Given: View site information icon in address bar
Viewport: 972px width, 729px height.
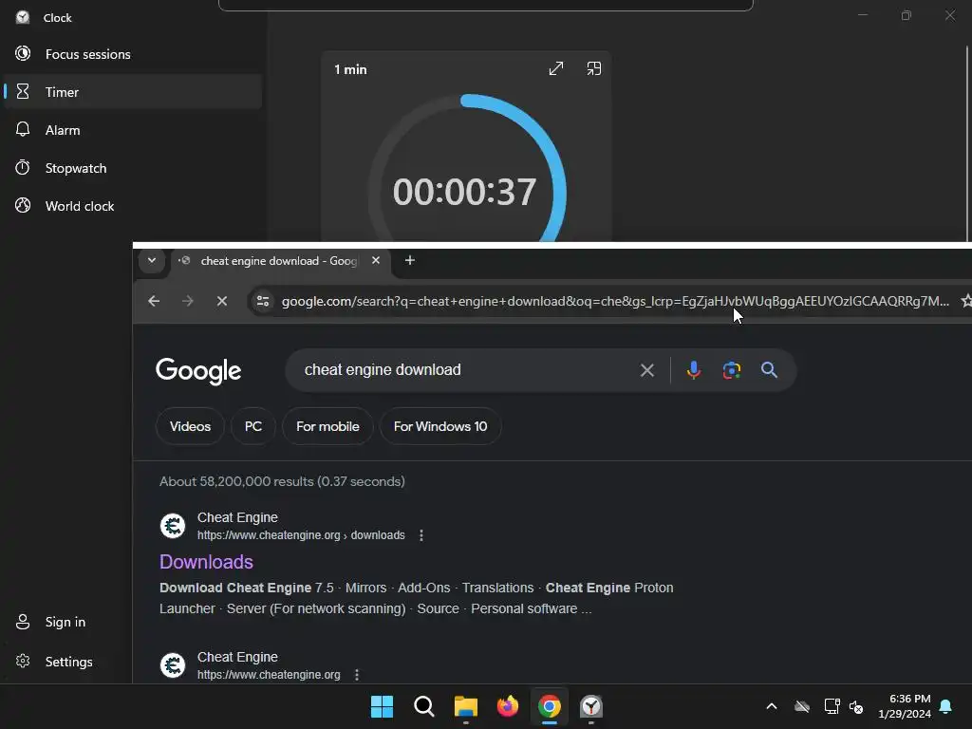Looking at the screenshot, I should tap(263, 301).
